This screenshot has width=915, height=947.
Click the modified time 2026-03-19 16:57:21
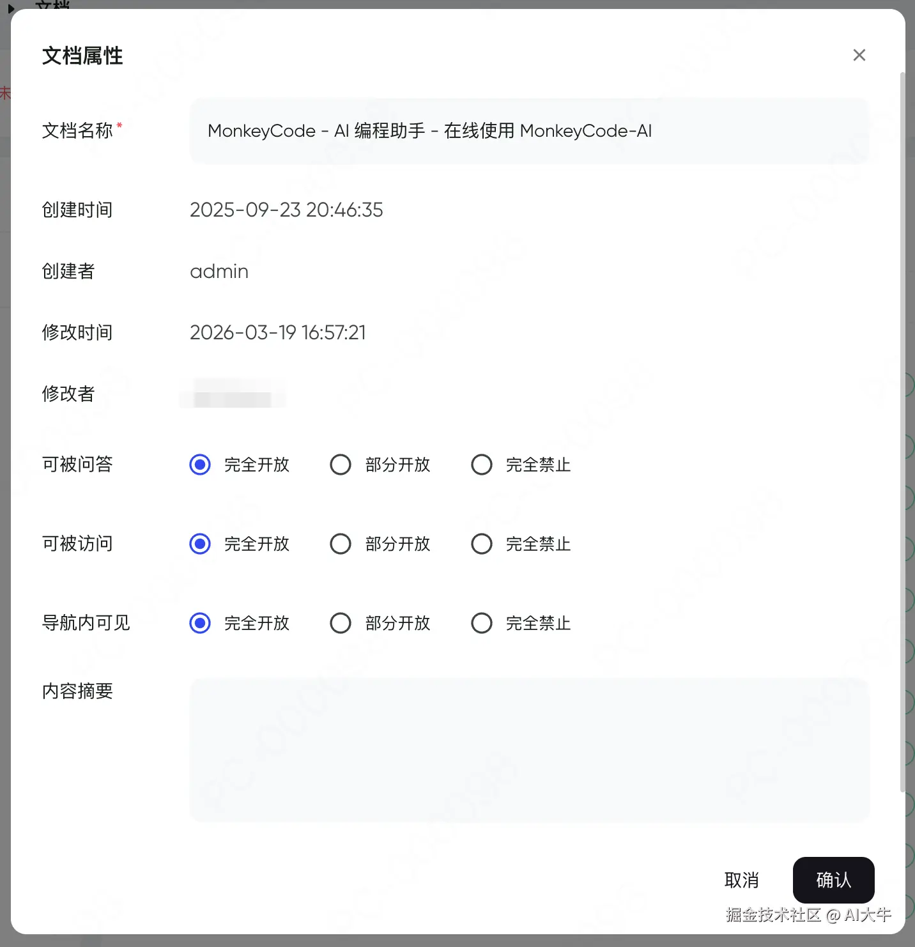(x=278, y=332)
